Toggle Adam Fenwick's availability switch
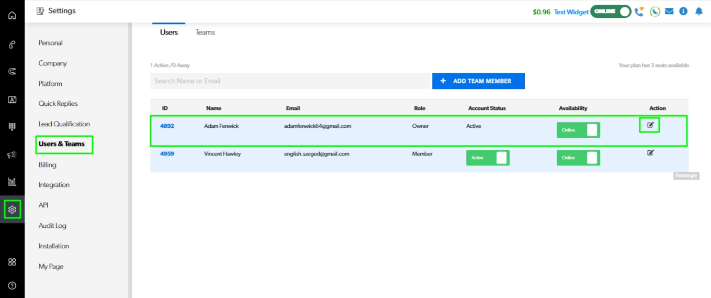This screenshot has height=298, width=711. [x=578, y=130]
